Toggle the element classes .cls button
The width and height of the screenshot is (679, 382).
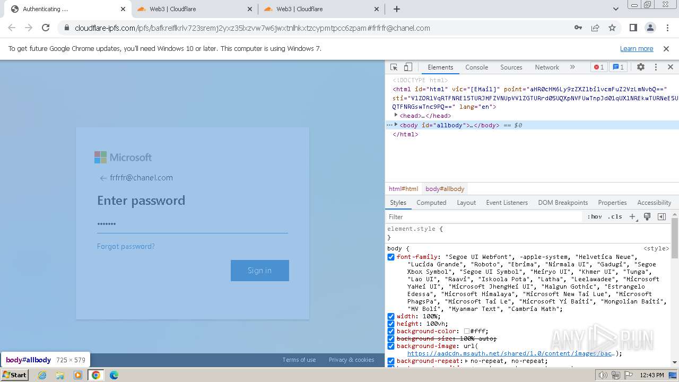615,216
